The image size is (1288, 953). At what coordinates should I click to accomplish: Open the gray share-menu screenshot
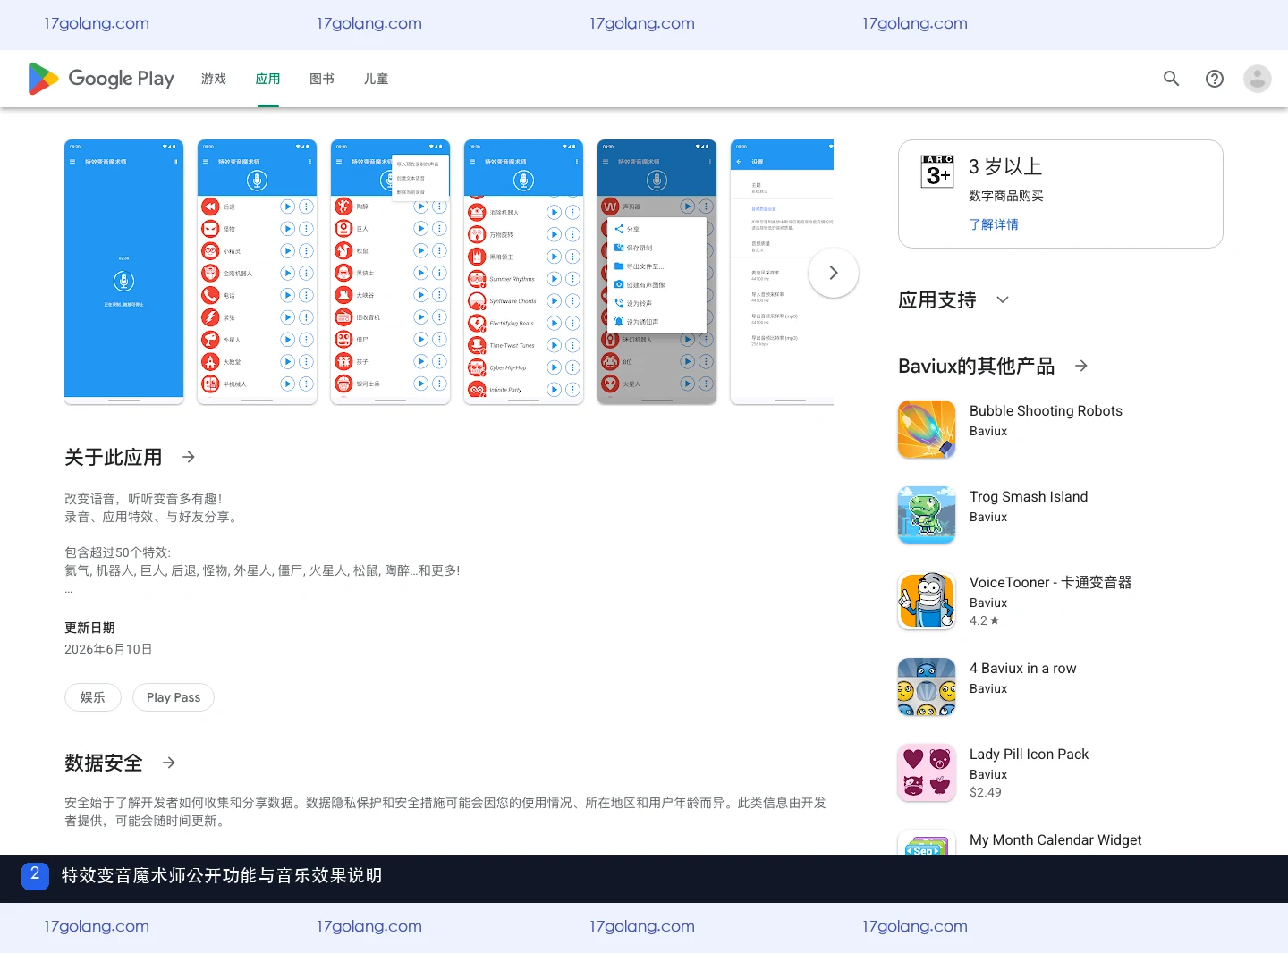tap(657, 272)
